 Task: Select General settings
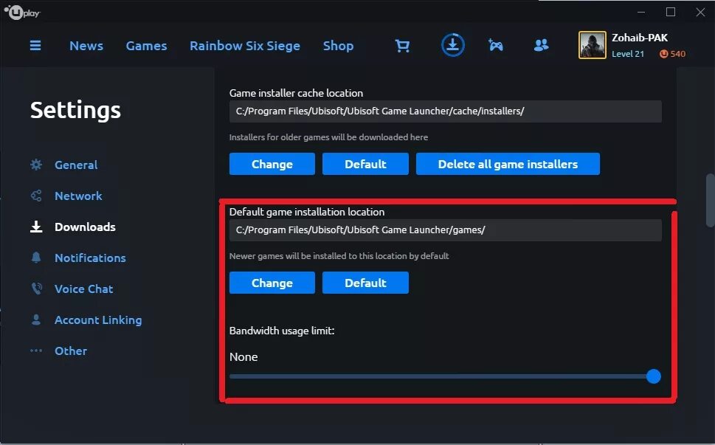click(x=76, y=165)
